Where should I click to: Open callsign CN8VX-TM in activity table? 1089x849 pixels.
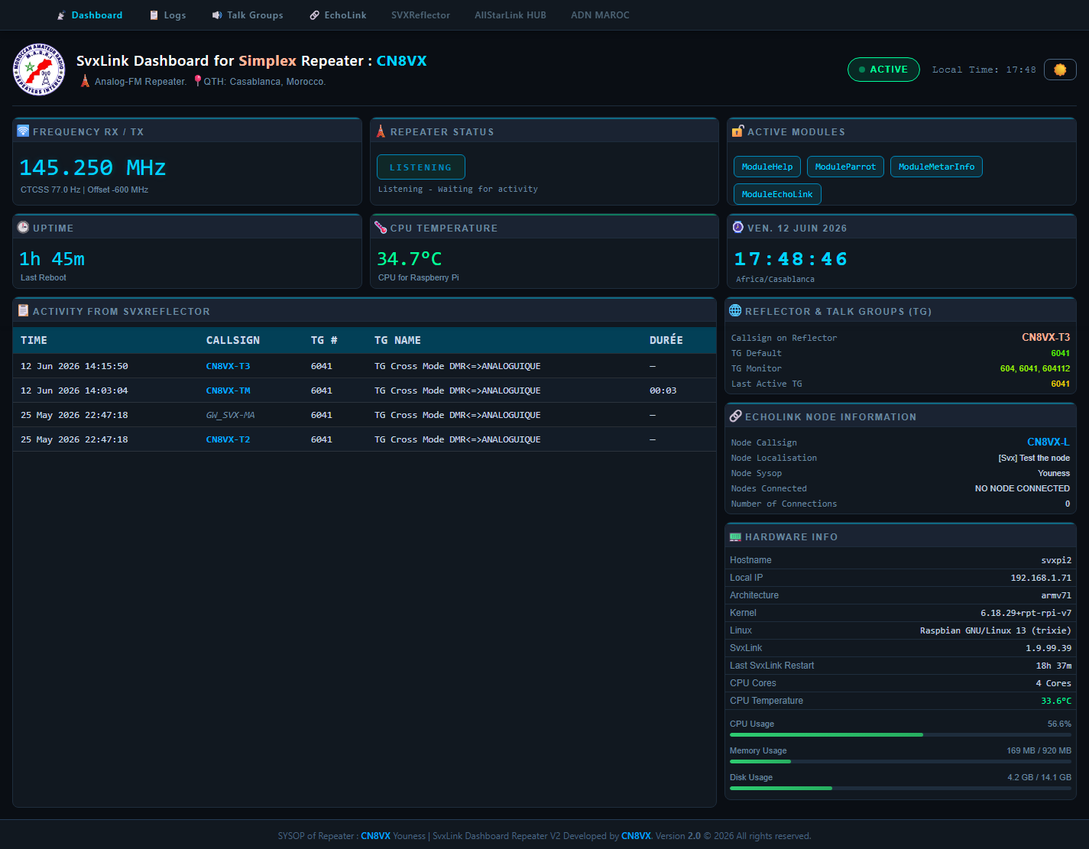click(x=228, y=390)
